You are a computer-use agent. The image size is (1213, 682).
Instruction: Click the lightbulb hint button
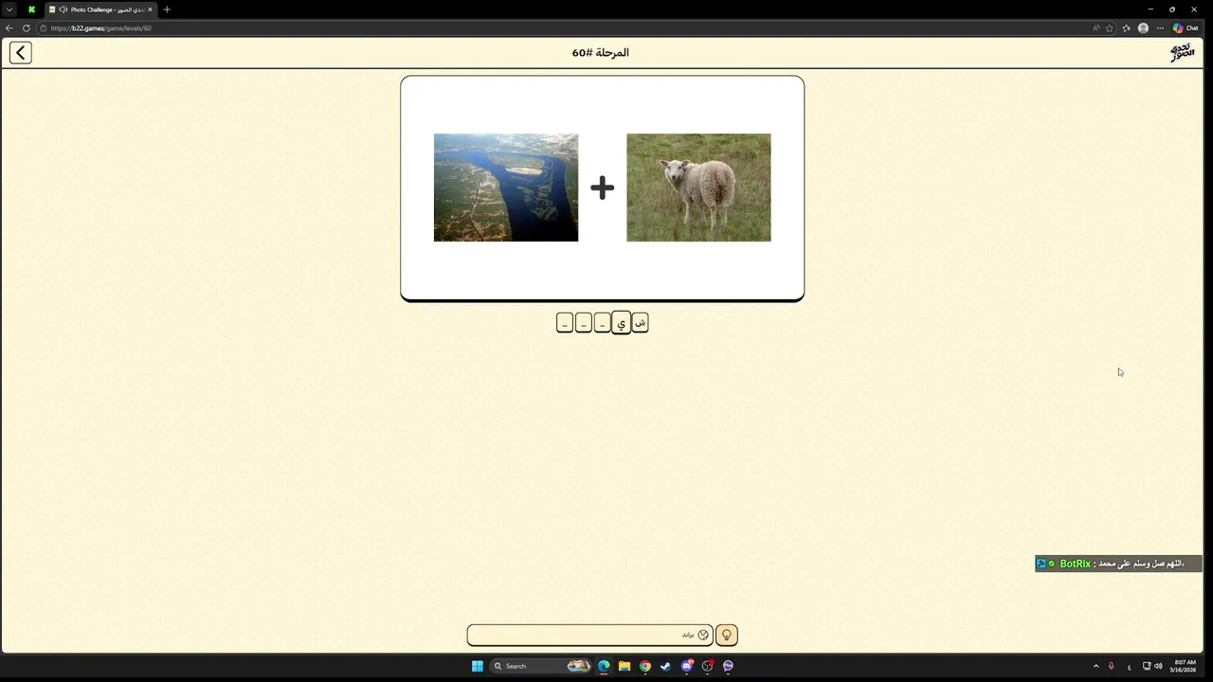(x=727, y=635)
